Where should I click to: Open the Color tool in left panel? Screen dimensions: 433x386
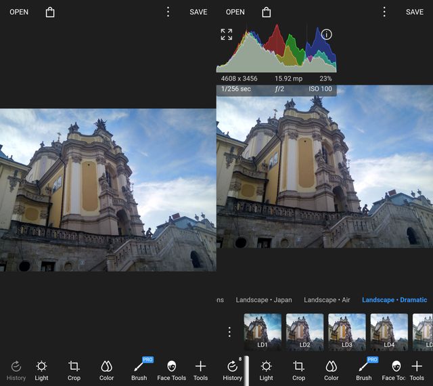(106, 370)
